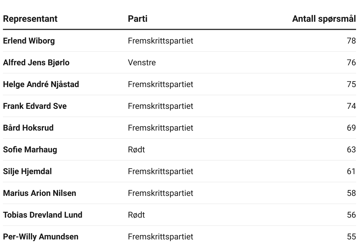Click Venstre party cell
The width and height of the screenshot is (359, 250).
[x=142, y=62]
